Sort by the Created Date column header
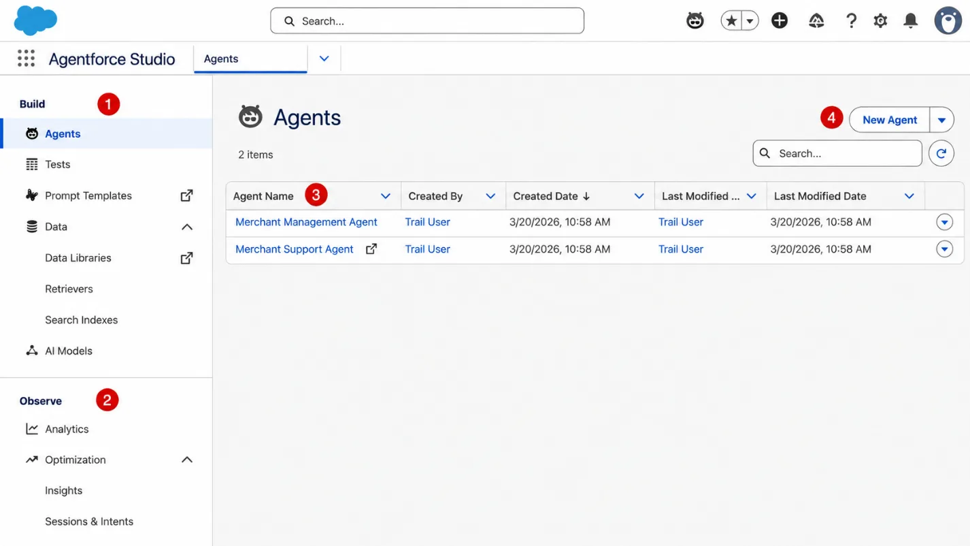 click(552, 196)
